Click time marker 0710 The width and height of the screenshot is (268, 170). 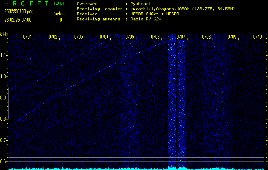258,37
